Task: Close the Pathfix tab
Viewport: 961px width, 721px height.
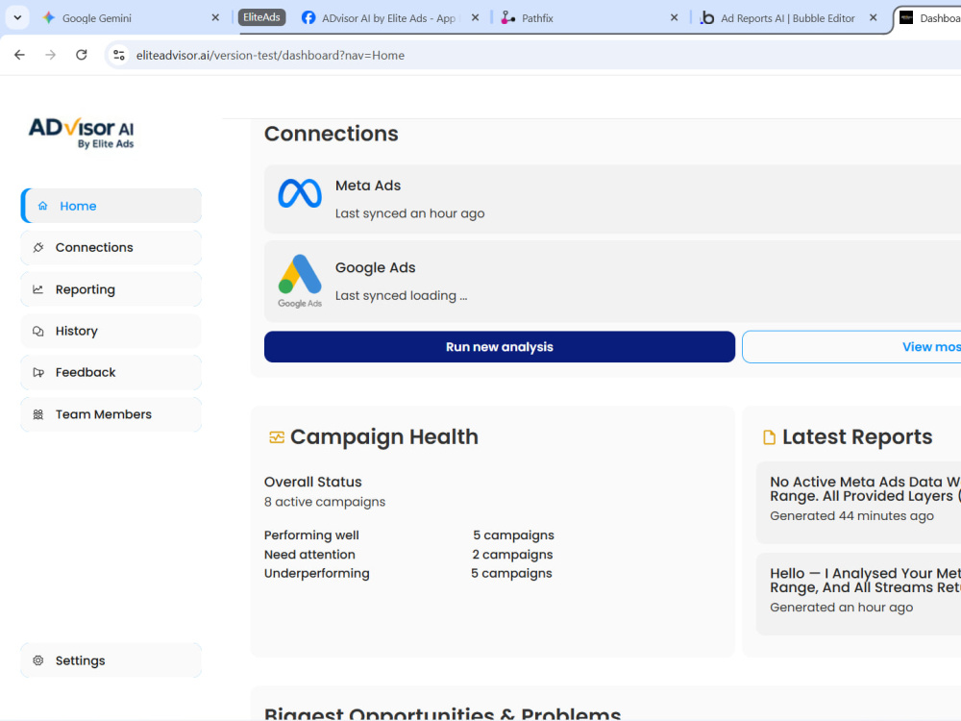Action: [675, 17]
